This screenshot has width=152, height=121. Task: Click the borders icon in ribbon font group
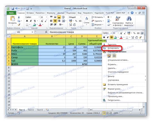point(27,25)
